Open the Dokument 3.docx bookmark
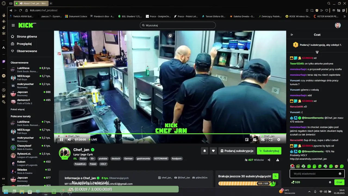Viewport: 348px width, 196px height. pyautogui.click(x=76, y=16)
